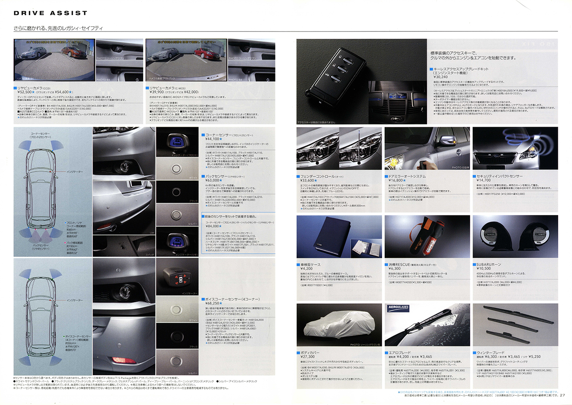572x405 pixels.
Task: Open the front bumper photo labeled フロント
Action: tap(124, 154)
